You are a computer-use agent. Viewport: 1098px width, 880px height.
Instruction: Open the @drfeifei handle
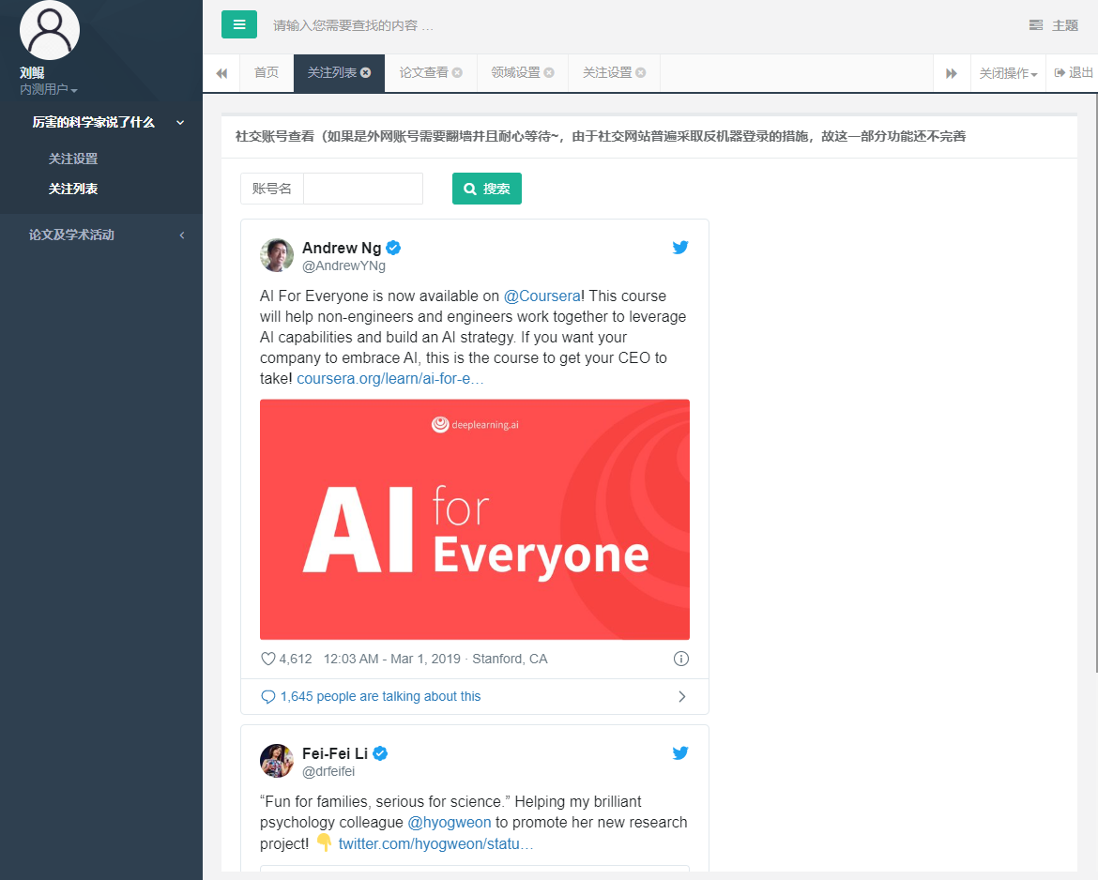[x=328, y=771]
